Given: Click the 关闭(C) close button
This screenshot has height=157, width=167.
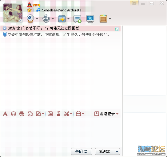Looking at the screenshot, I should (81, 151).
